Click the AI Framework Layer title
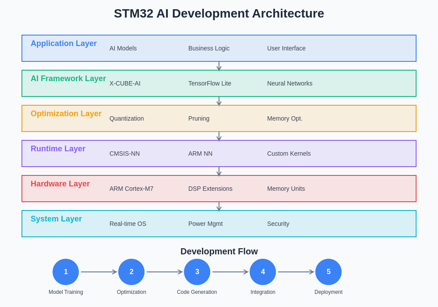The width and height of the screenshot is (438, 307). [68, 79]
